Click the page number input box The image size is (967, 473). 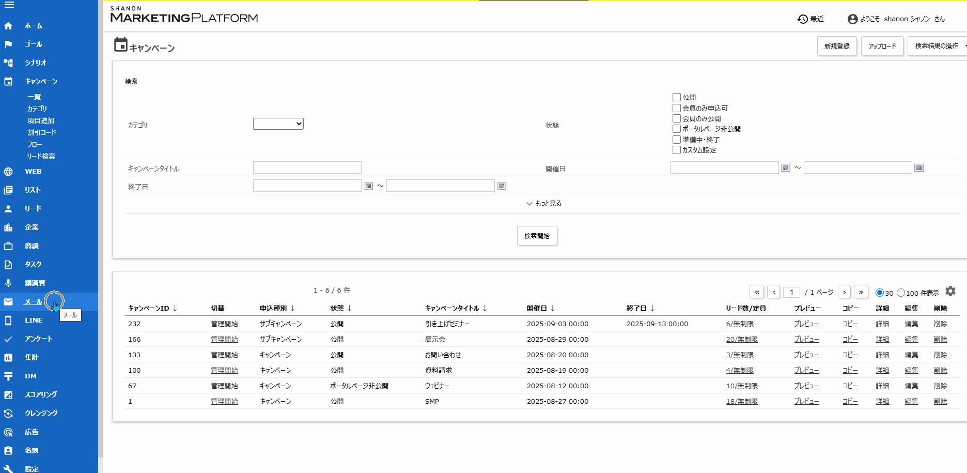point(791,293)
